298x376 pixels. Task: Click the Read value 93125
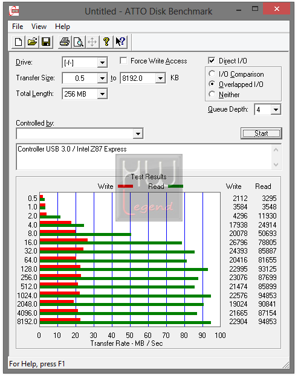tap(267, 269)
